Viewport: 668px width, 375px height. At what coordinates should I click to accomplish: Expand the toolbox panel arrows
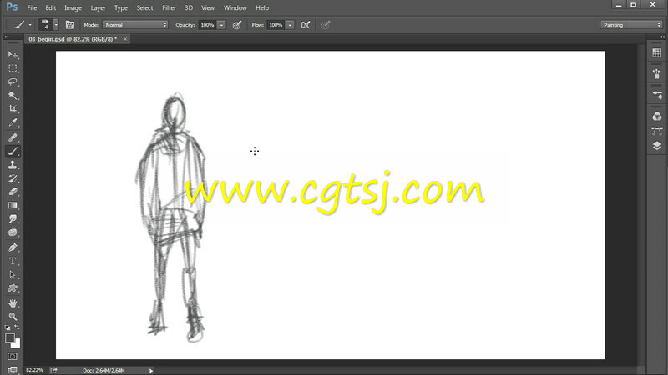7,37
